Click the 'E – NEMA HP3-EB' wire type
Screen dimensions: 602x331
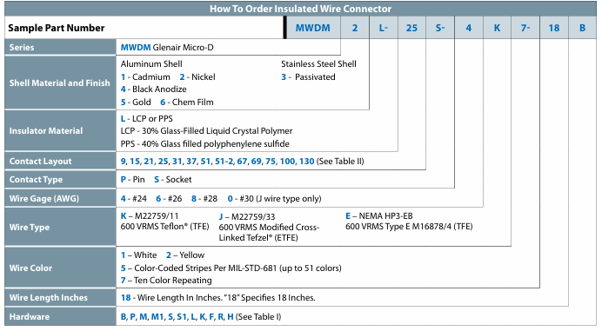379,216
